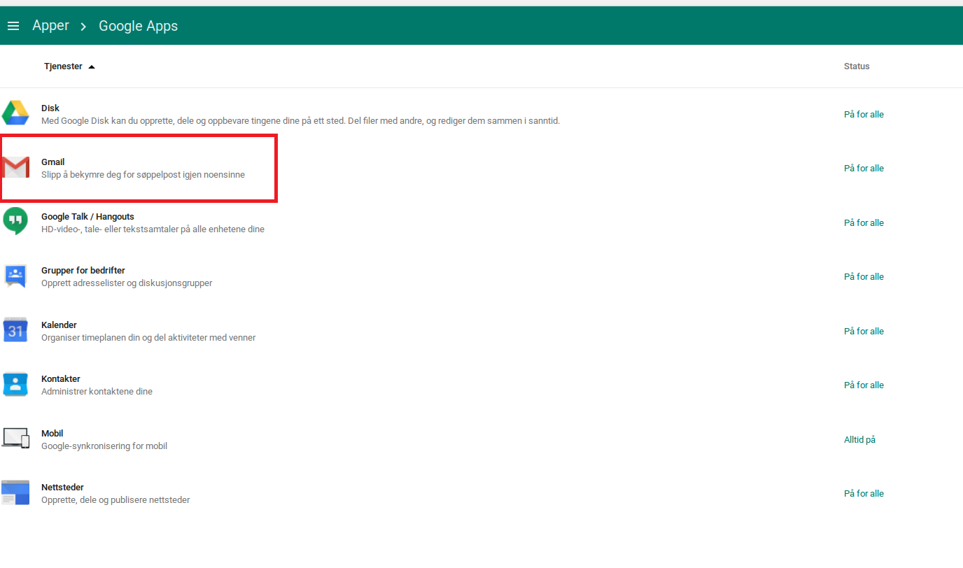The height and width of the screenshot is (568, 963).
Task: Click 'Organiser timeplanen din' description
Action: [x=148, y=338]
